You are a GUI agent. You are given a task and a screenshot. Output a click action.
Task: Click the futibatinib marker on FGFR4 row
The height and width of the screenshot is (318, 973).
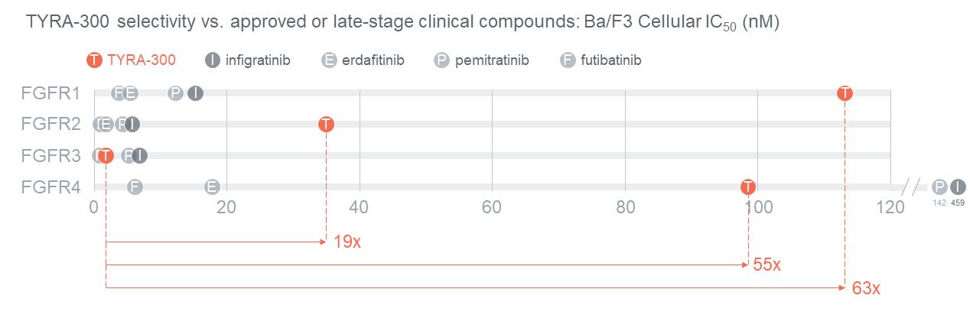pos(135,187)
